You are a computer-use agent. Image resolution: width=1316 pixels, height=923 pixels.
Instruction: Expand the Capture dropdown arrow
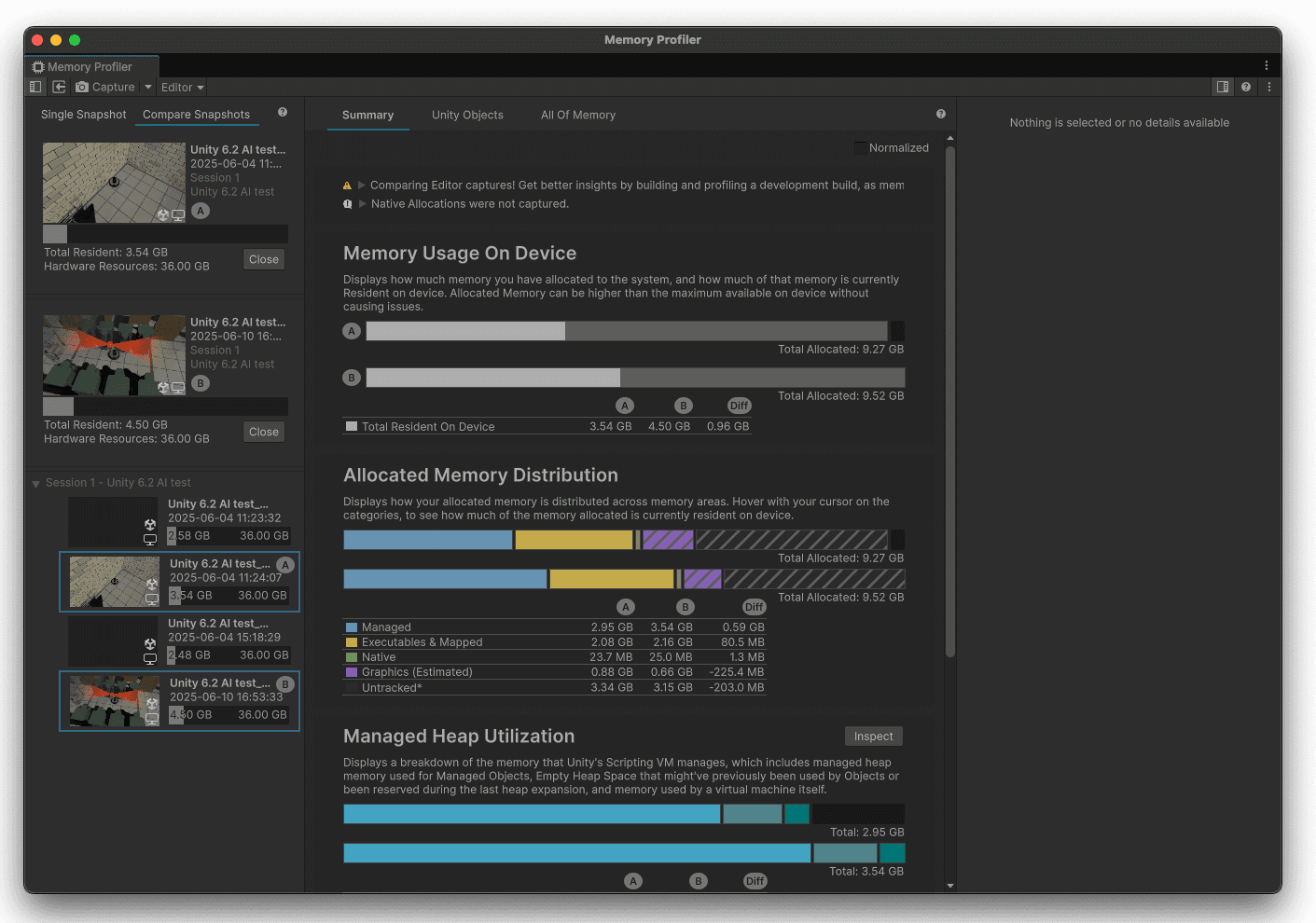point(147,87)
